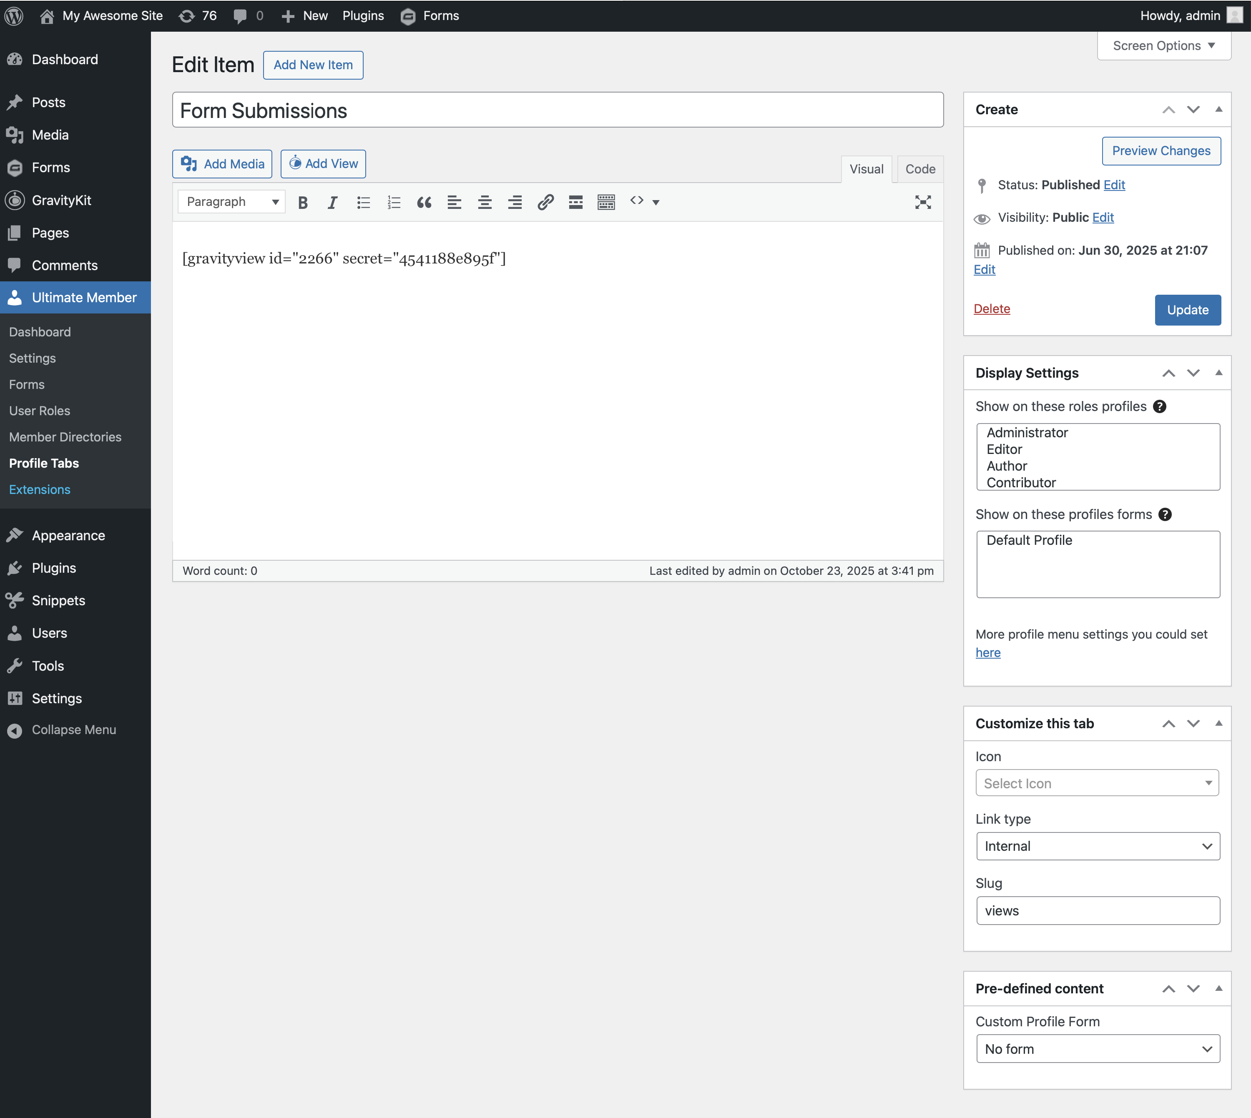Image resolution: width=1251 pixels, height=1118 pixels.
Task: Open the Paragraph format dropdown
Action: 232,202
